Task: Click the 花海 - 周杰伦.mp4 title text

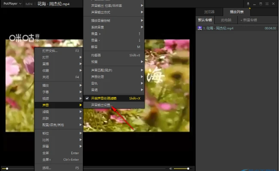Action: click(x=53, y=4)
